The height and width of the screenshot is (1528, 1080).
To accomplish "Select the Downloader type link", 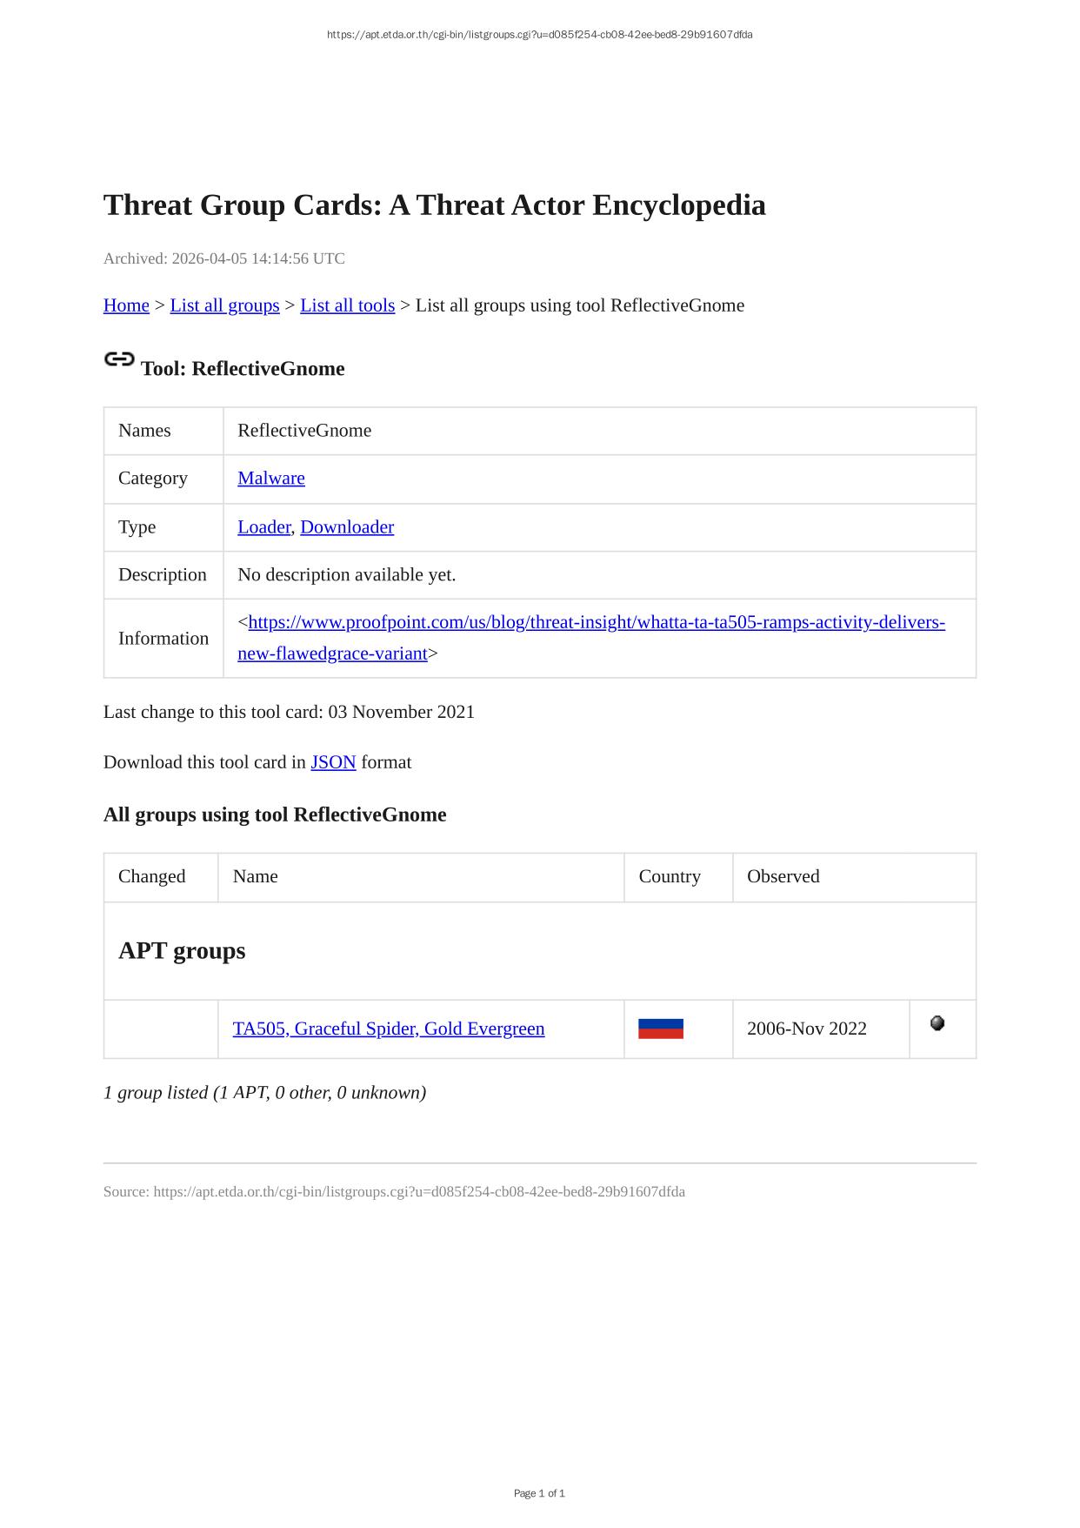I will point(347,527).
